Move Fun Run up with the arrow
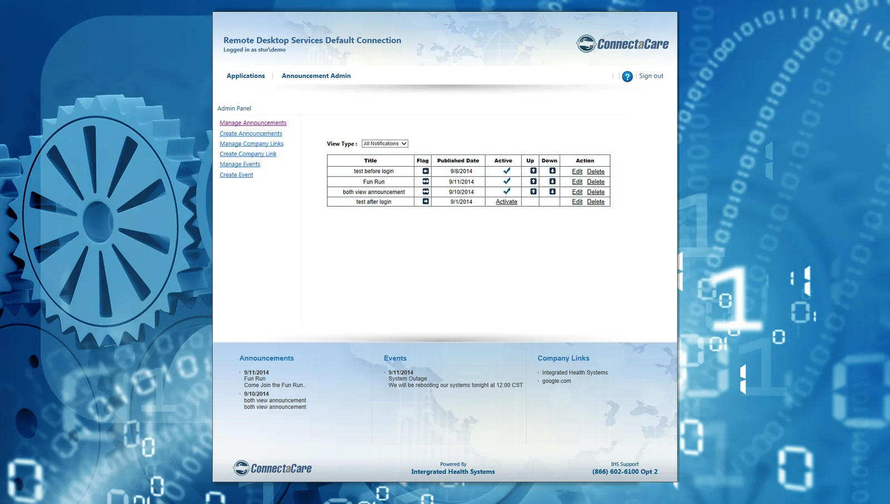Screen dimensions: 890x504 coord(533,182)
